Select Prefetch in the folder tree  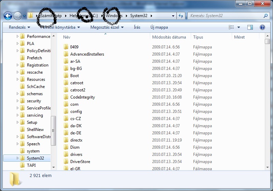point(34,58)
